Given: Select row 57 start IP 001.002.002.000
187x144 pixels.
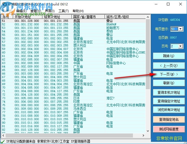Looking at the screenshot, I should pyautogui.click(x=73, y=42).
